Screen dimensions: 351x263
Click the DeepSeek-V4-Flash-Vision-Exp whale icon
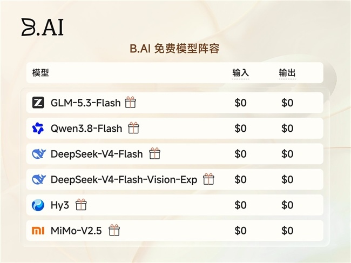coord(39,179)
